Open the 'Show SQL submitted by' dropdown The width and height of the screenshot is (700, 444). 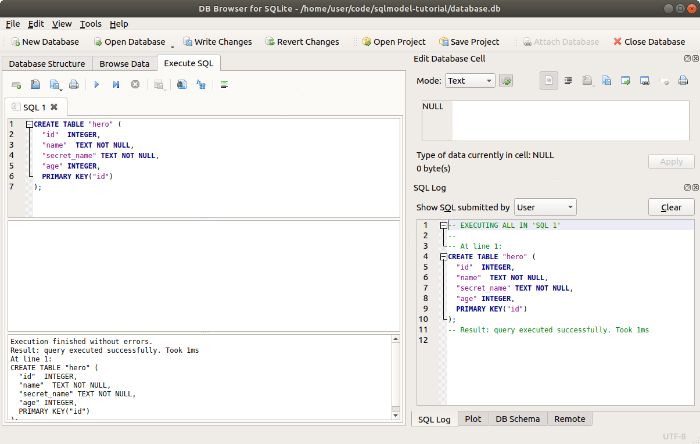tap(545, 206)
